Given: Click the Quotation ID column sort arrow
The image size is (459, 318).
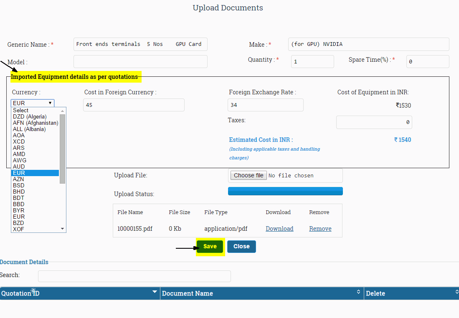Looking at the screenshot, I should [x=155, y=291].
